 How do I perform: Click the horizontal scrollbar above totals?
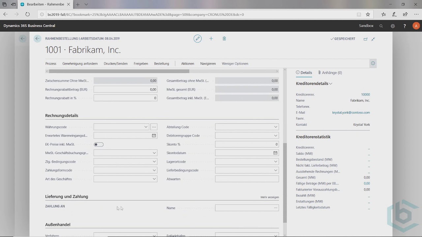click(x=119, y=71)
